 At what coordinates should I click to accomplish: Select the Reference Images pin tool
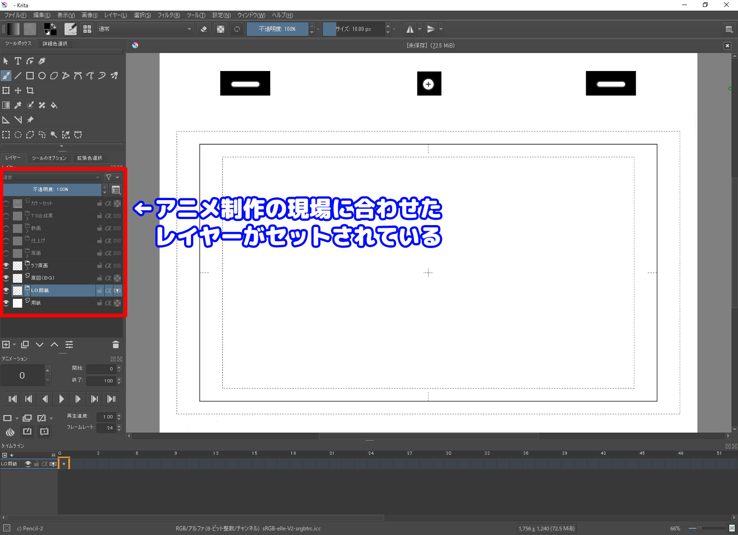point(30,120)
